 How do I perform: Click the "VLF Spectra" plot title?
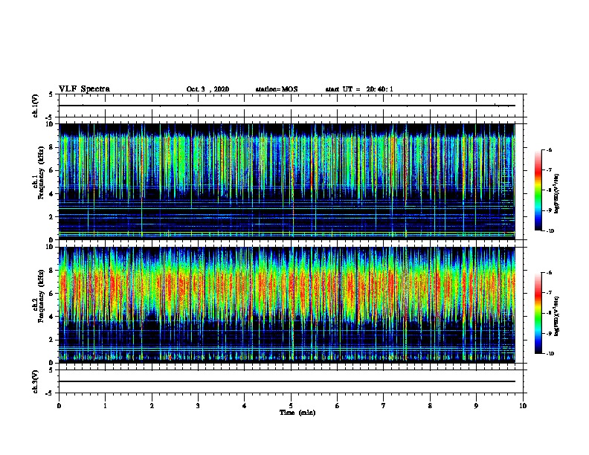(x=84, y=89)
